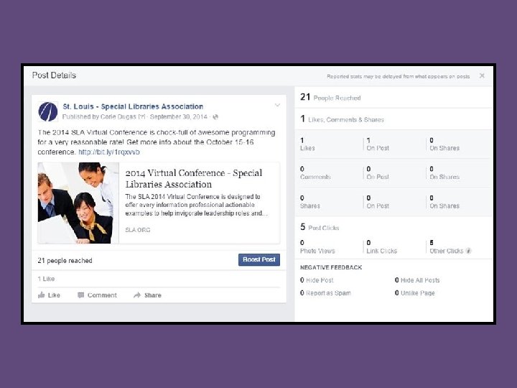Click the public globe privacy icon
Image resolution: width=517 pixels, height=388 pixels.
215,117
